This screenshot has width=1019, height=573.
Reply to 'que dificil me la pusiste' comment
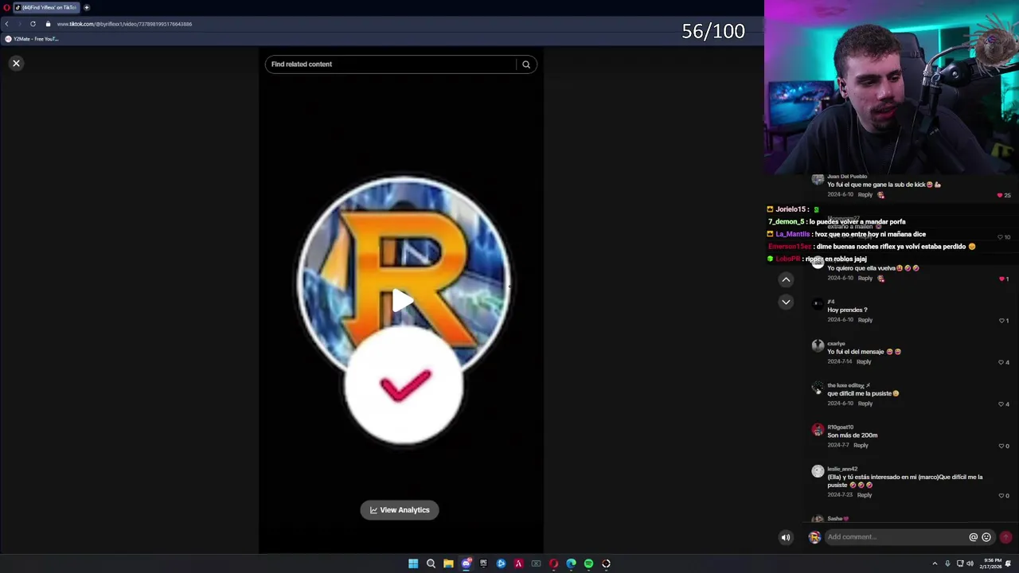click(x=865, y=403)
